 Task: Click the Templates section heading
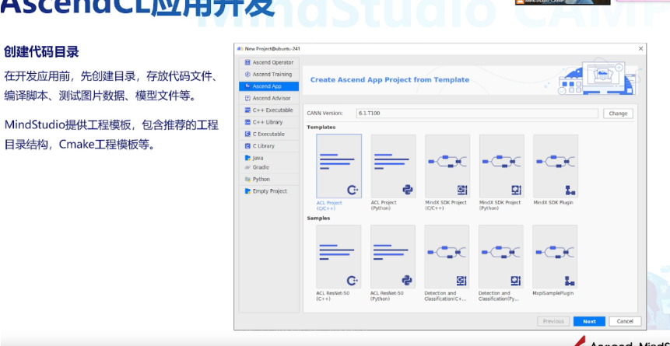pyautogui.click(x=321, y=128)
